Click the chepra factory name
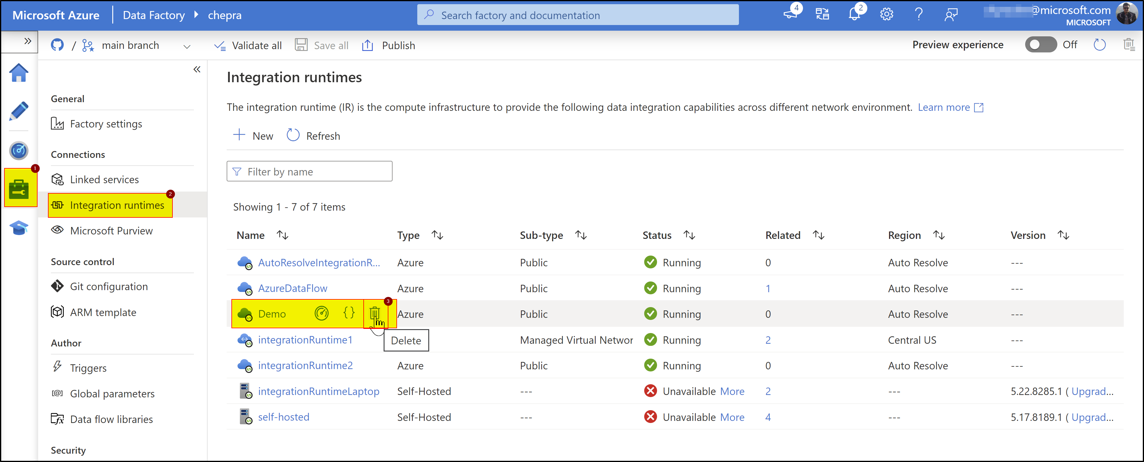 point(225,15)
